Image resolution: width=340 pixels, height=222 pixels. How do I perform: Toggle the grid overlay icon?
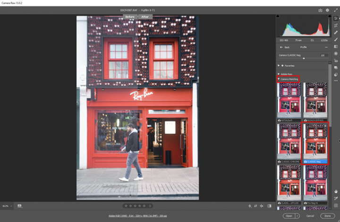click(336, 205)
